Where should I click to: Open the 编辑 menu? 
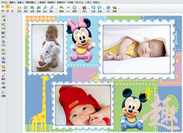click(x=13, y=2)
